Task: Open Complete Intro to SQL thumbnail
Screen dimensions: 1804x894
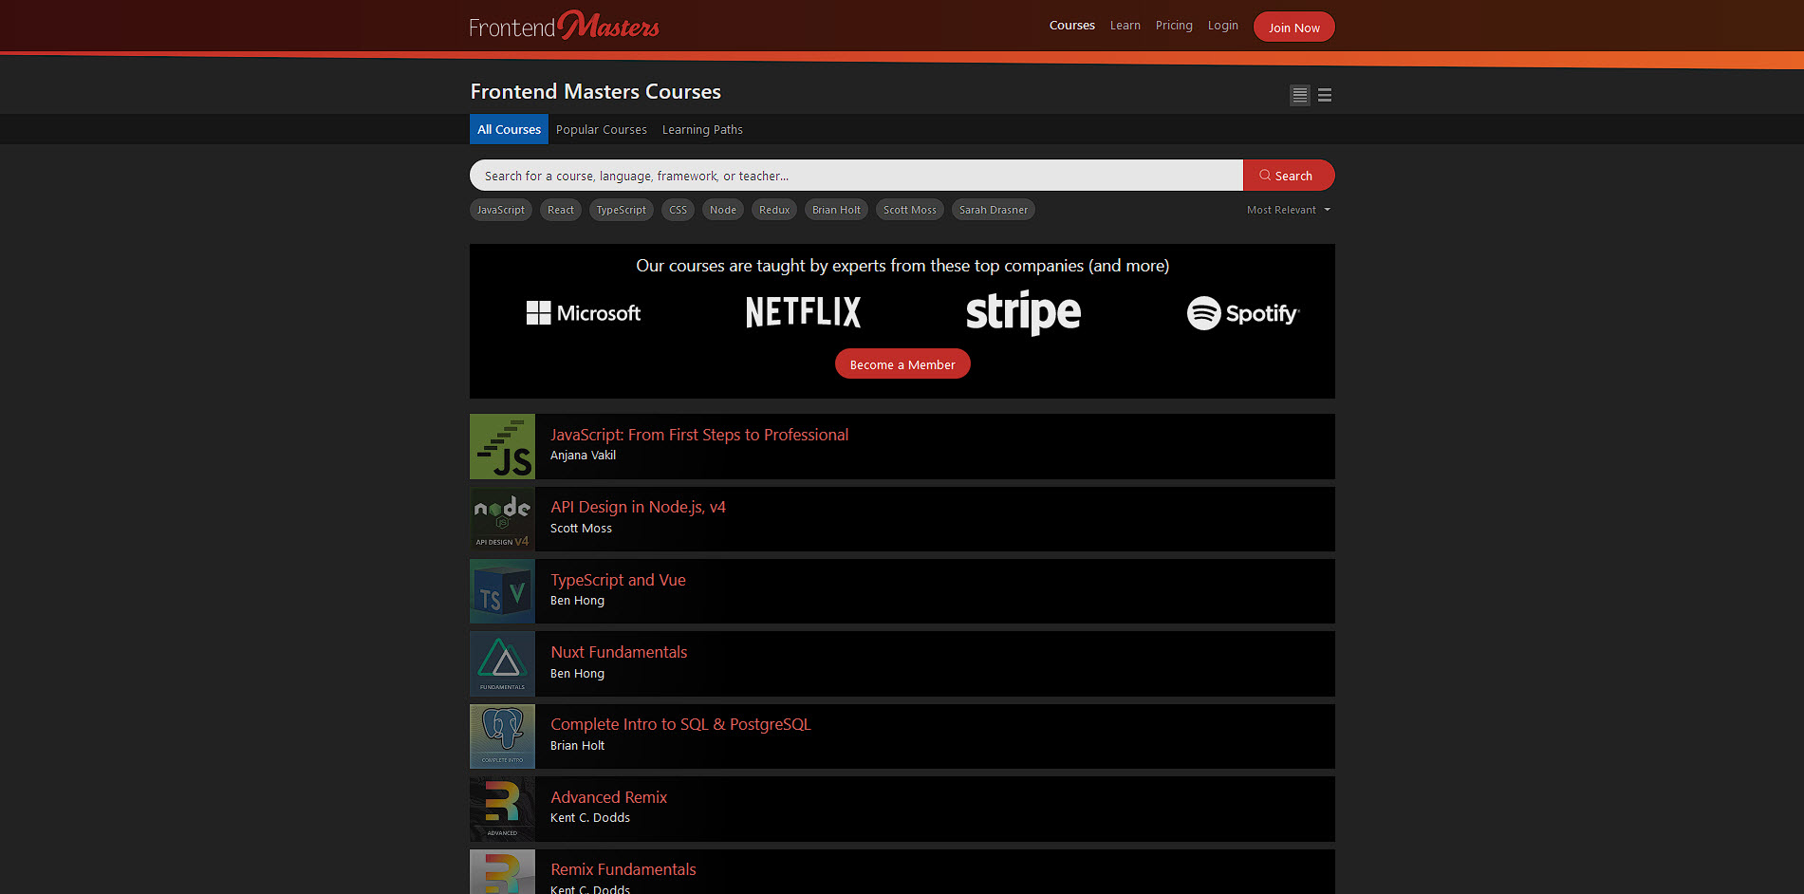Action: coord(503,736)
